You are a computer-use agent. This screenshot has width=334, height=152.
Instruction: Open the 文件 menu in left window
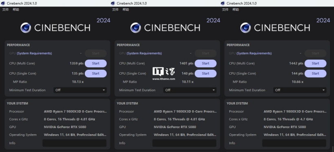point(6,10)
